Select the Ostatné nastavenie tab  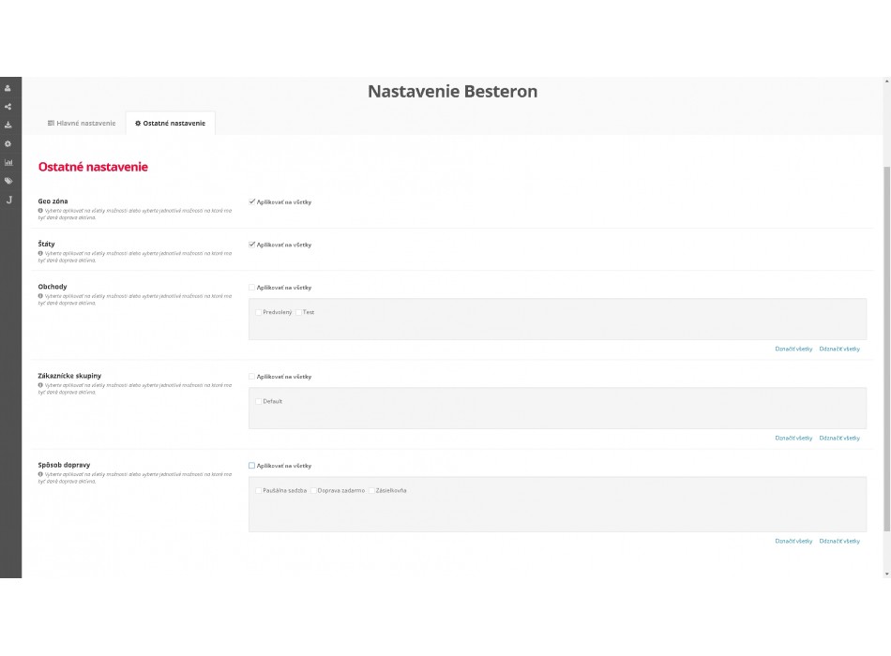(171, 124)
